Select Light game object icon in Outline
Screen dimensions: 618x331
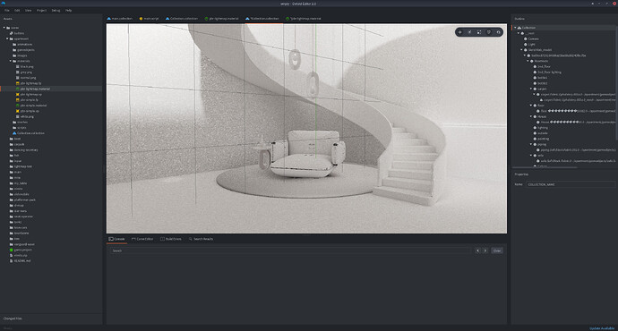[x=526, y=45]
